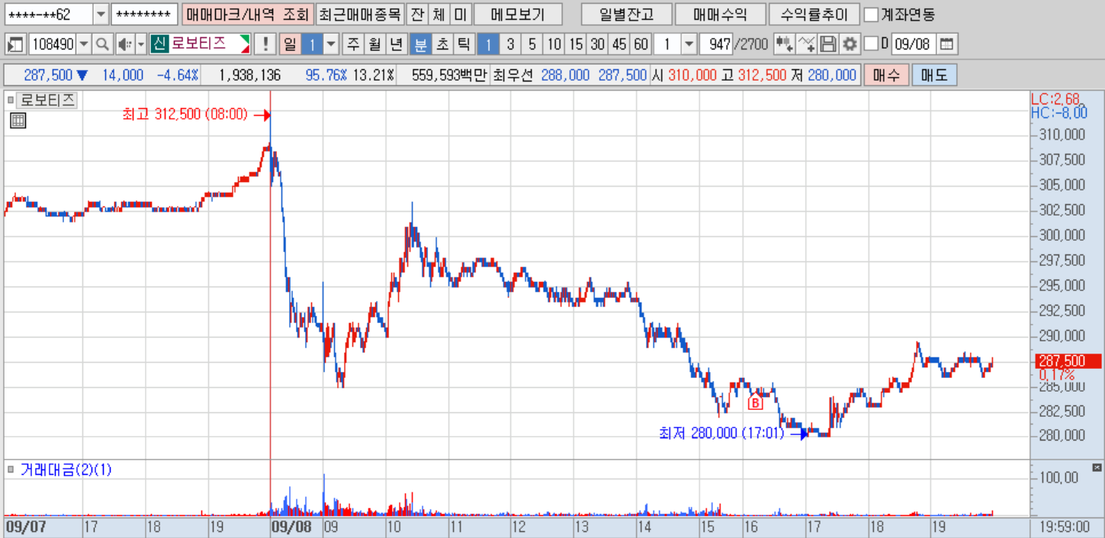Toggle the D date checkbox

872,44
